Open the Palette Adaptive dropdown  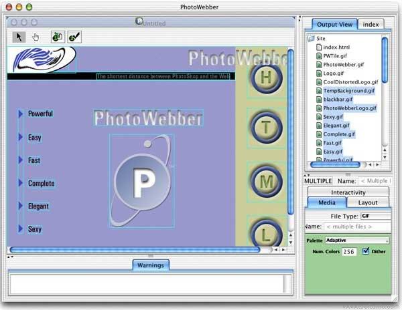[x=357, y=241]
